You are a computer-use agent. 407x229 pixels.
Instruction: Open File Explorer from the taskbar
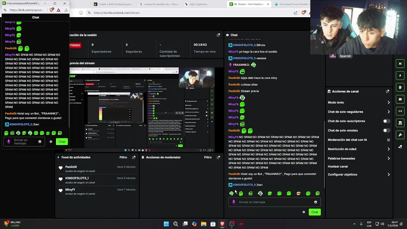click(x=203, y=224)
